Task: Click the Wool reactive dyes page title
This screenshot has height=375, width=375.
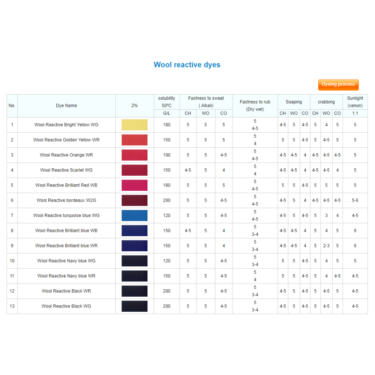Action: 187,65
